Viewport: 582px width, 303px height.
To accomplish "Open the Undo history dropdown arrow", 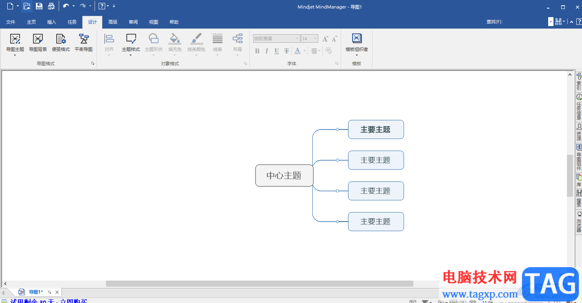I will [x=73, y=6].
